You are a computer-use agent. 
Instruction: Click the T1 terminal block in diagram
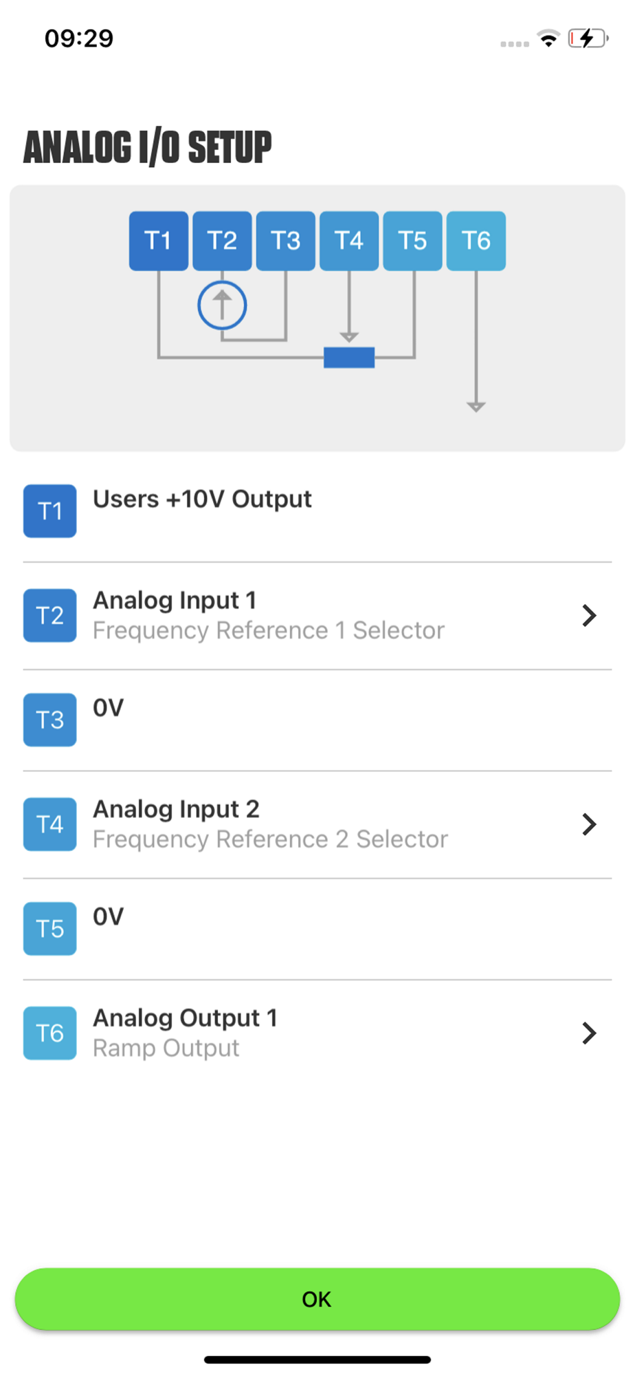pyautogui.click(x=159, y=241)
